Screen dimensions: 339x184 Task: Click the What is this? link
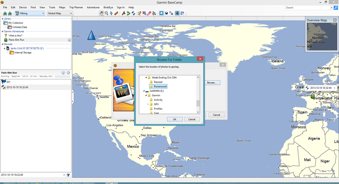click(15, 36)
